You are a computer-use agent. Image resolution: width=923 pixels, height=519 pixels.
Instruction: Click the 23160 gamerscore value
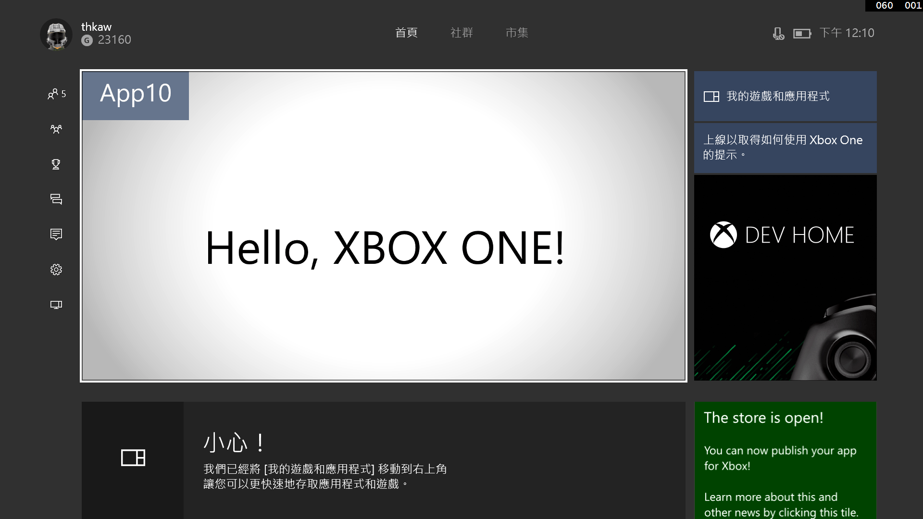(x=114, y=40)
